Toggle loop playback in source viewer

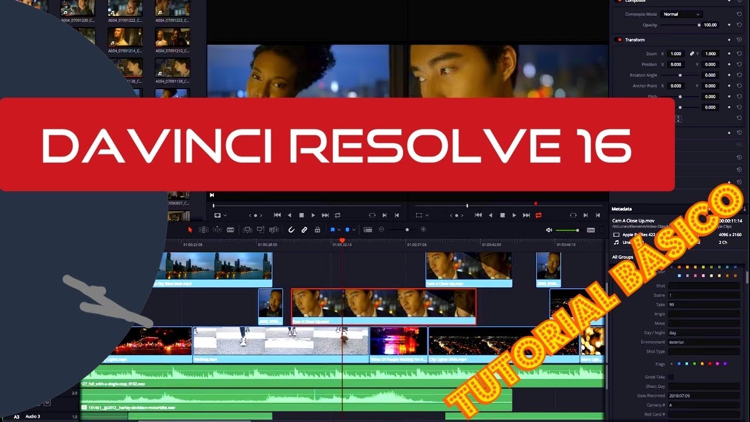[x=337, y=215]
